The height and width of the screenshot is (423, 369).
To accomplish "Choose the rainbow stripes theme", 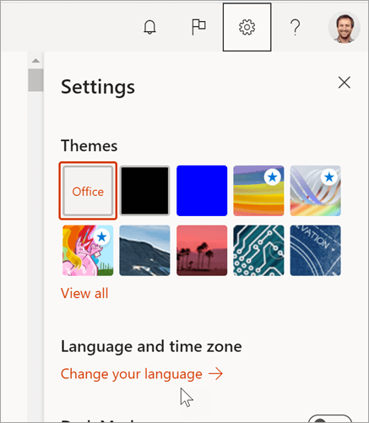I will pyautogui.click(x=258, y=191).
